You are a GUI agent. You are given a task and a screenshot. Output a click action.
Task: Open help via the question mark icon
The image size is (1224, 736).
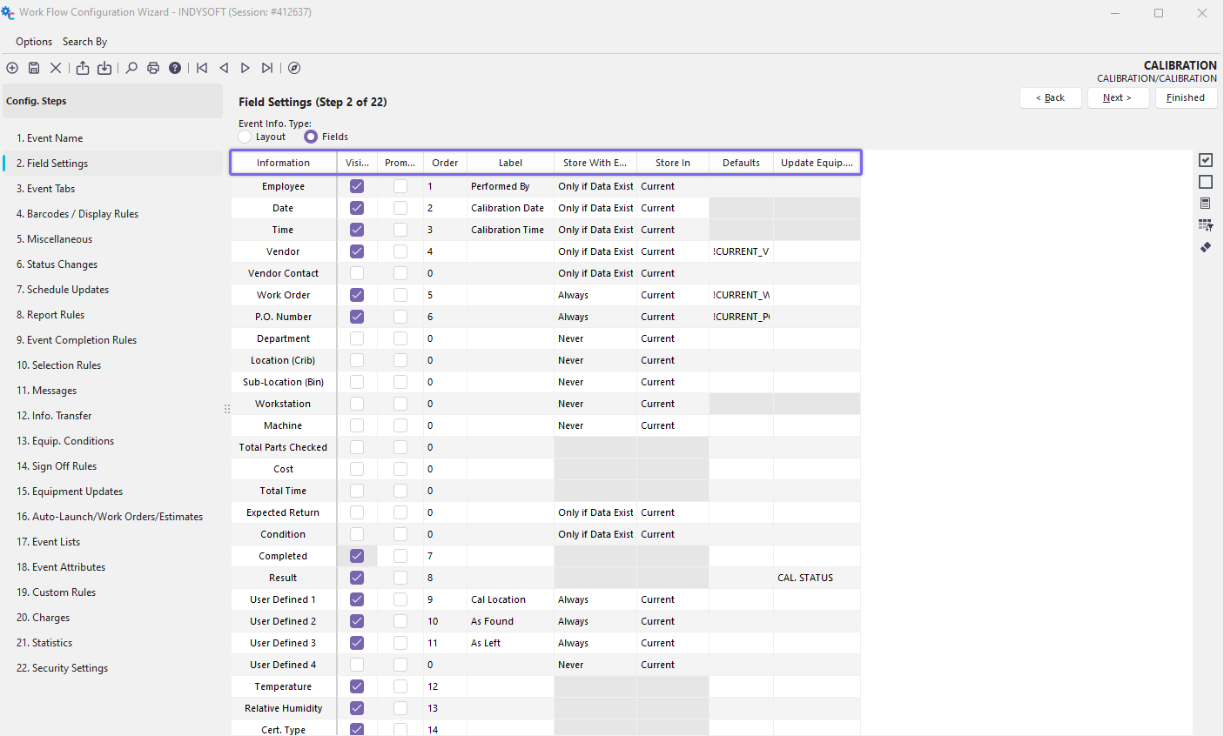tap(175, 68)
